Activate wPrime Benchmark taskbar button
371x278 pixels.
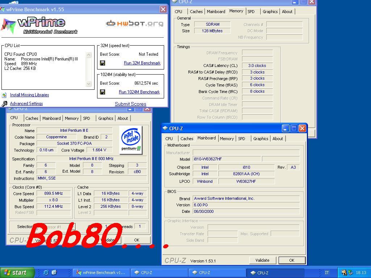pyautogui.click(x=101, y=273)
